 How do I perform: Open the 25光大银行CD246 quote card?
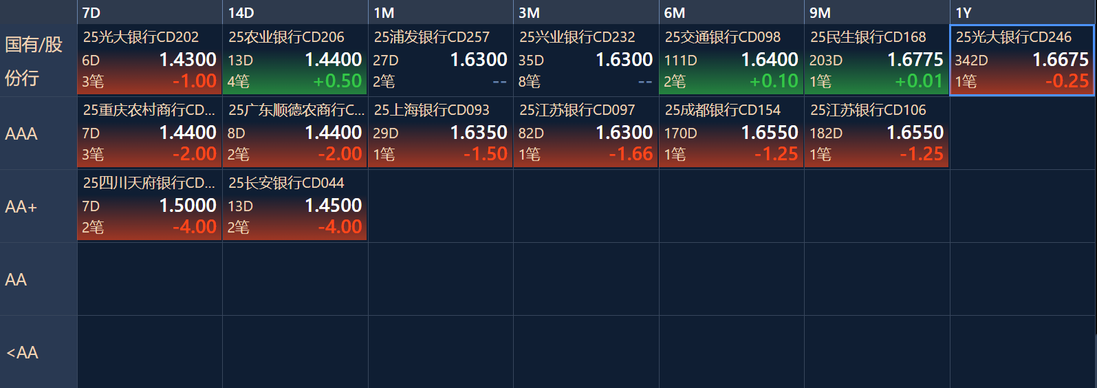pos(1022,60)
